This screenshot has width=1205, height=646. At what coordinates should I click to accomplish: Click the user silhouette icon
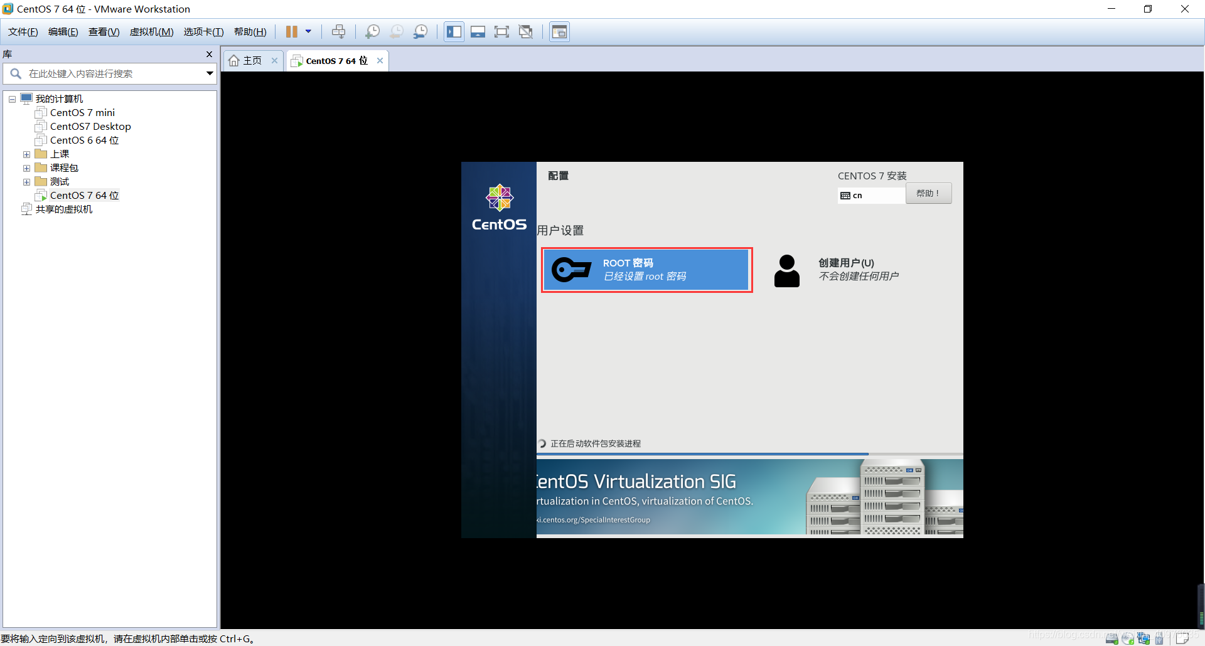(x=787, y=270)
